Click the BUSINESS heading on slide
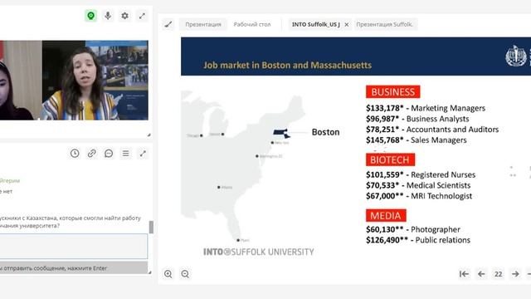 (x=392, y=92)
